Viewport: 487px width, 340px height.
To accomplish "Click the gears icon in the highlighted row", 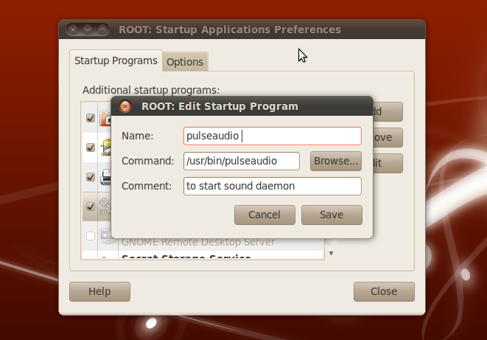I will [105, 207].
